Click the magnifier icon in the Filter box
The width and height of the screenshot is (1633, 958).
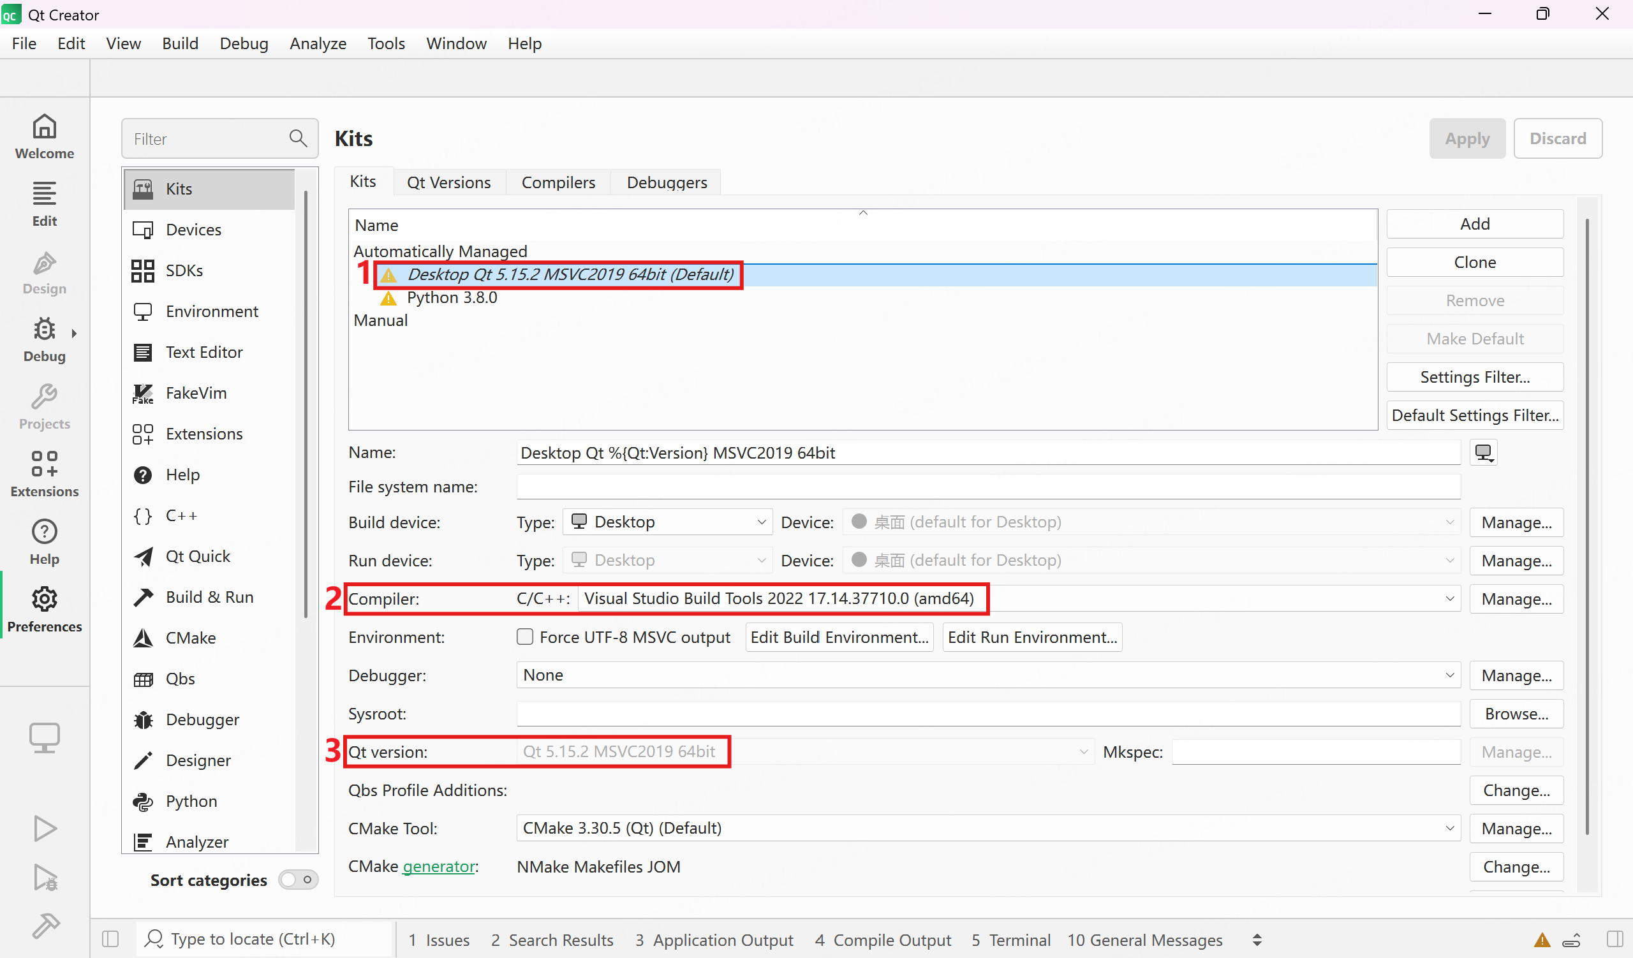298,138
